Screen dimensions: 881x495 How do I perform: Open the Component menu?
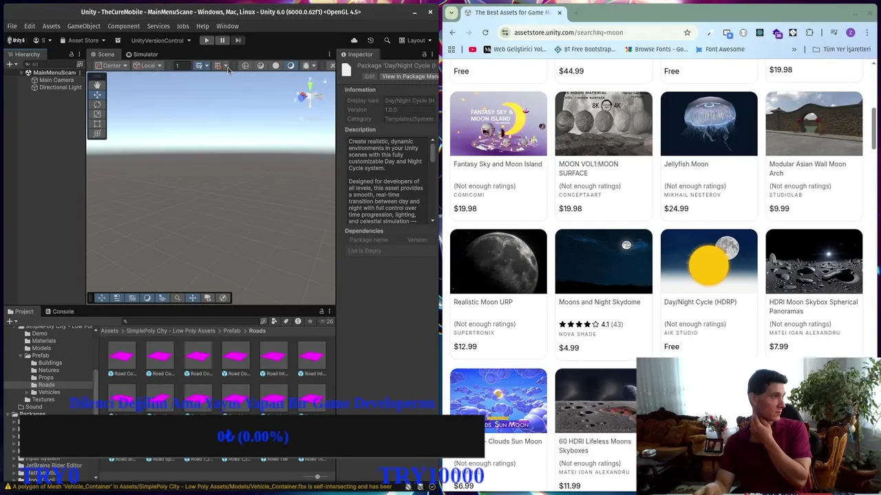[x=124, y=26]
